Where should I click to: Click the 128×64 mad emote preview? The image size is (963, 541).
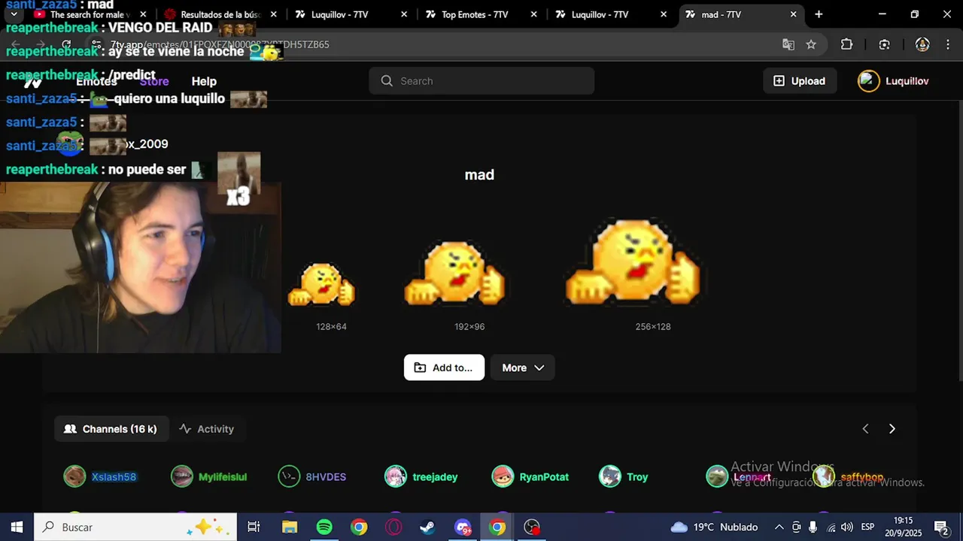pos(321,284)
